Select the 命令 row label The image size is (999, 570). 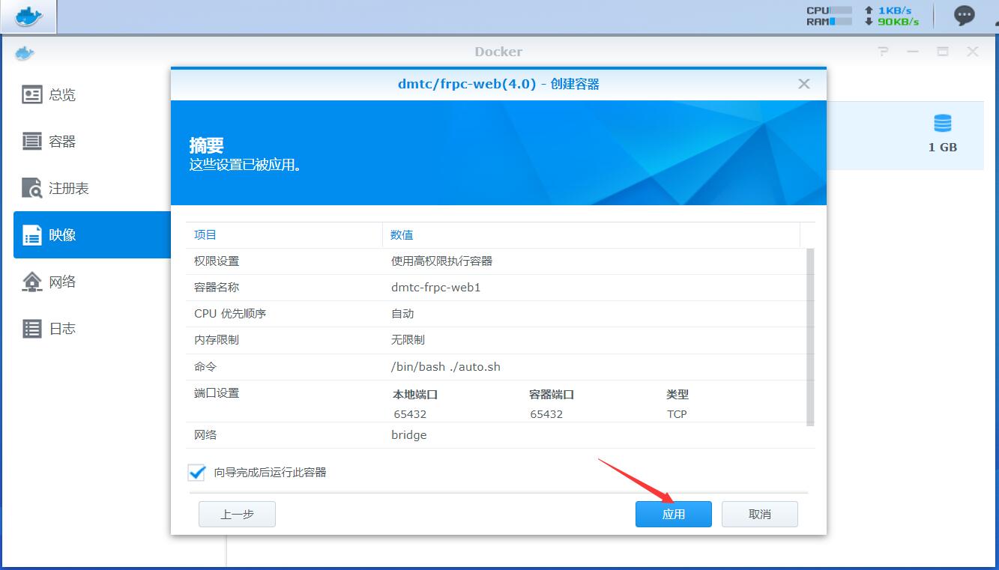(x=205, y=366)
